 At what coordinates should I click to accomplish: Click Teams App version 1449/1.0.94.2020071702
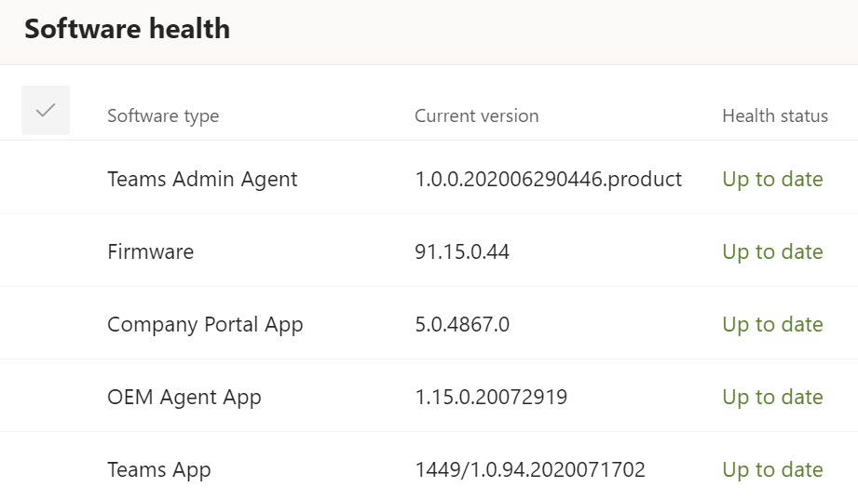pyautogui.click(x=529, y=469)
